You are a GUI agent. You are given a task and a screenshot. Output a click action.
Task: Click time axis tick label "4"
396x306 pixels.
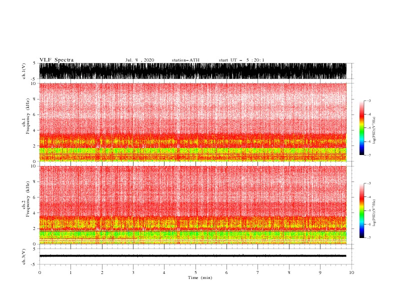tap(164, 272)
